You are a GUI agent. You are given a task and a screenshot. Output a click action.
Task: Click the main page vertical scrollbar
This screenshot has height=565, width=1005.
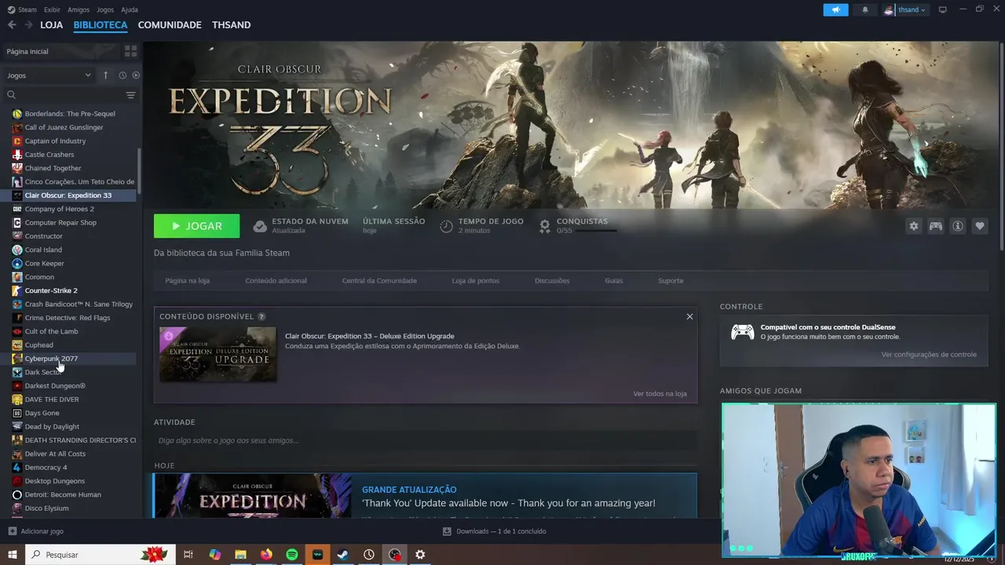click(x=1001, y=146)
